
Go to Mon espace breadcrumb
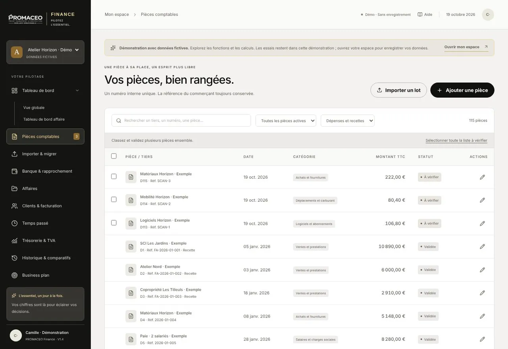[117, 14]
